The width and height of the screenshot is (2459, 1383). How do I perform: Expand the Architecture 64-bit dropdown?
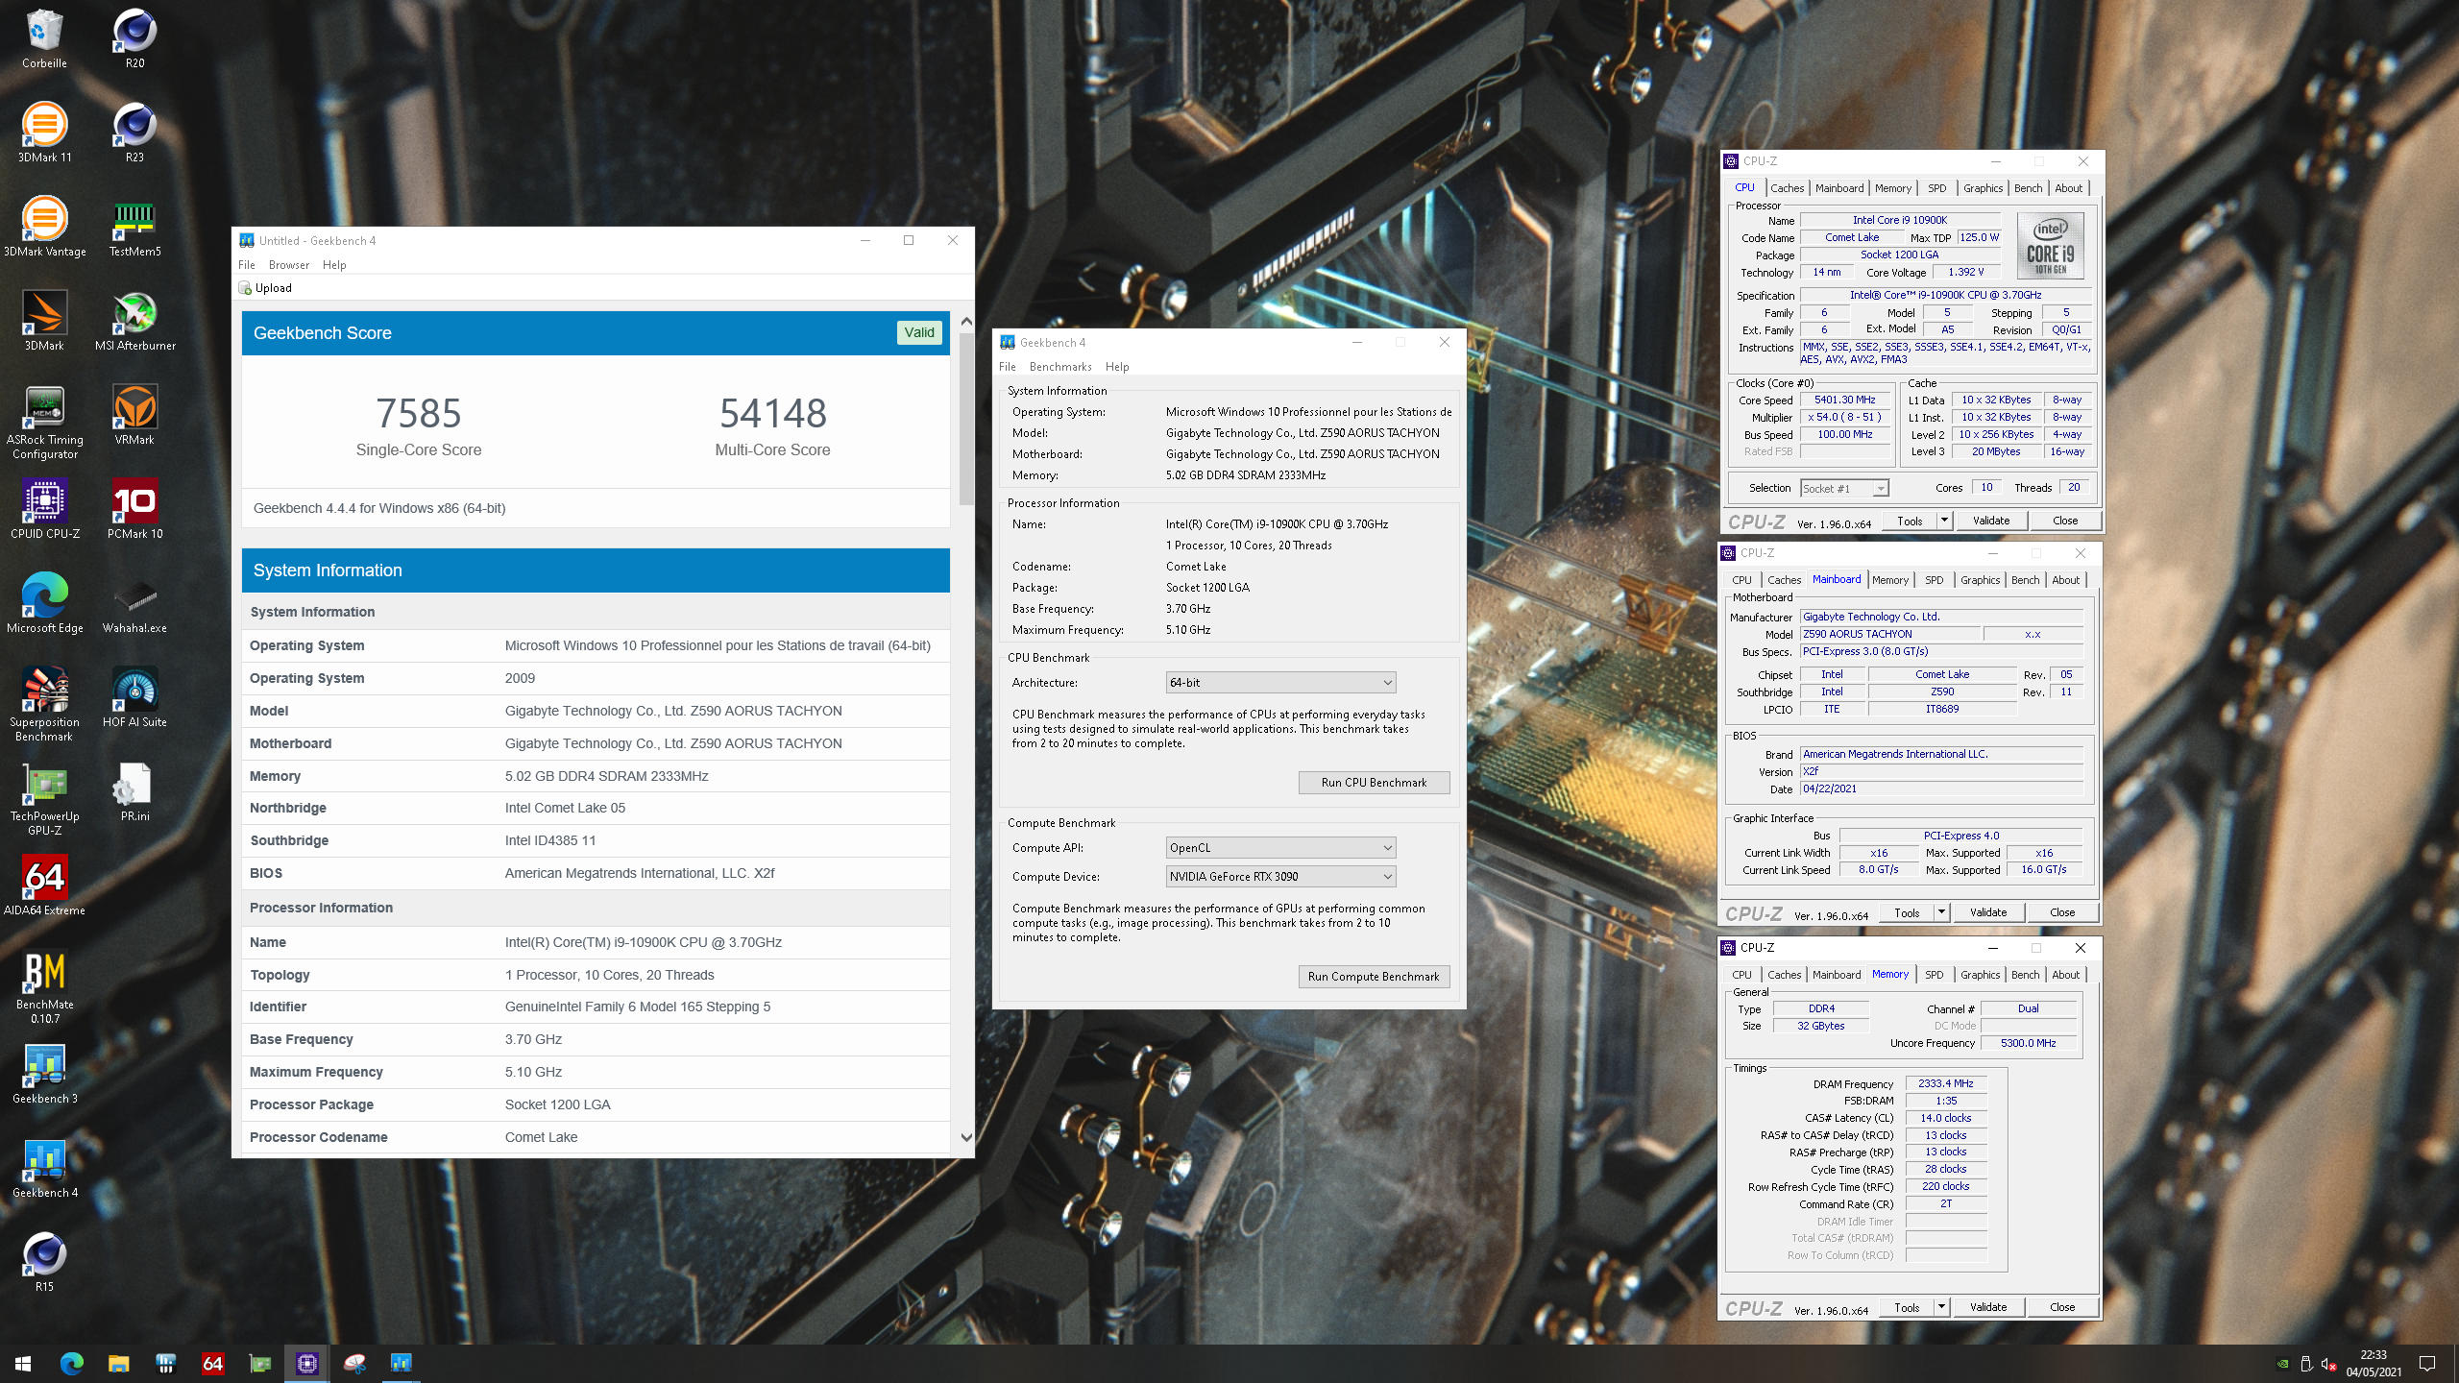point(1280,682)
